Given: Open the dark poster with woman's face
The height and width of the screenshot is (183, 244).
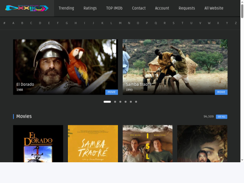Looking at the screenshot, I should [x=202, y=144].
